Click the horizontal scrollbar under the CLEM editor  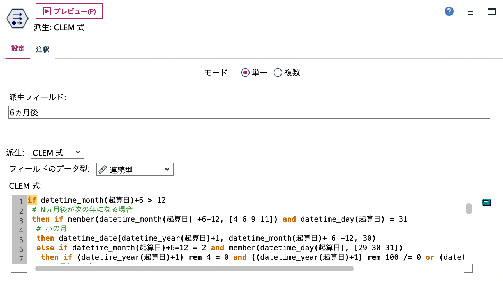pyautogui.click(x=193, y=268)
